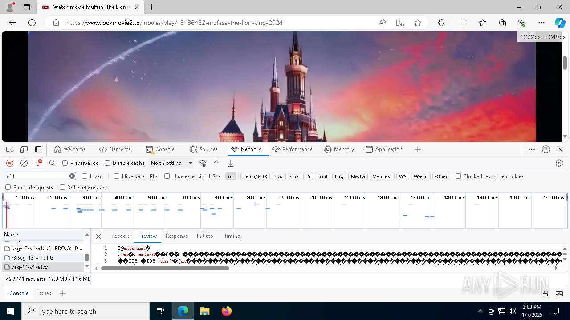Switch to the Elements tab
Image resolution: width=570 pixels, height=320 pixels.
115,149
